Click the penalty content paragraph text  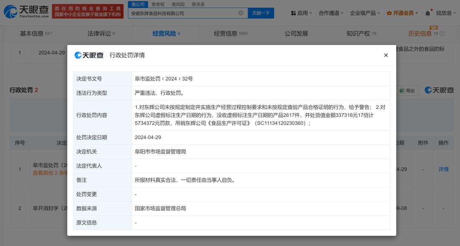coord(260,115)
